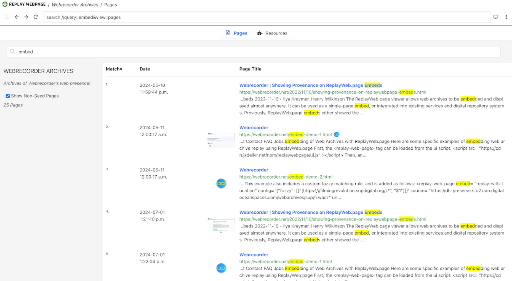Click the 'embed' search input field
The height and width of the screenshot is (281, 512).
tap(254, 52)
